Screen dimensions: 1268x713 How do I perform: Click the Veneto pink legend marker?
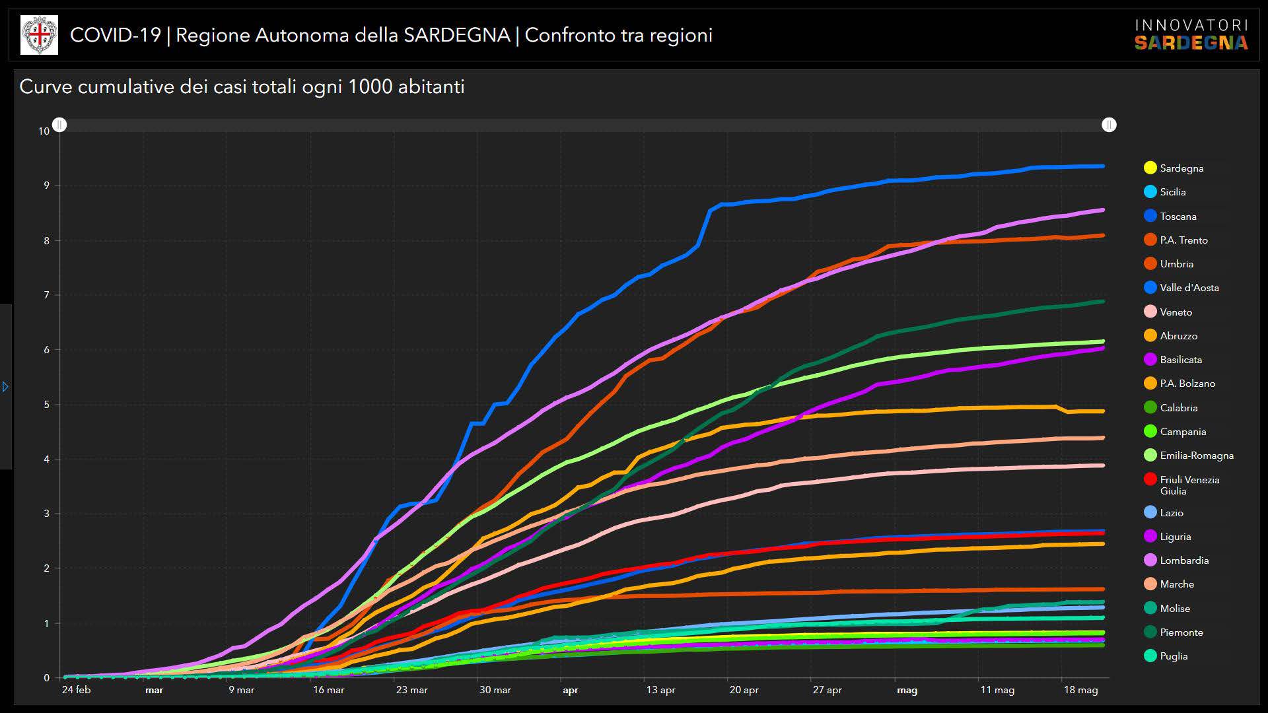[1150, 312]
